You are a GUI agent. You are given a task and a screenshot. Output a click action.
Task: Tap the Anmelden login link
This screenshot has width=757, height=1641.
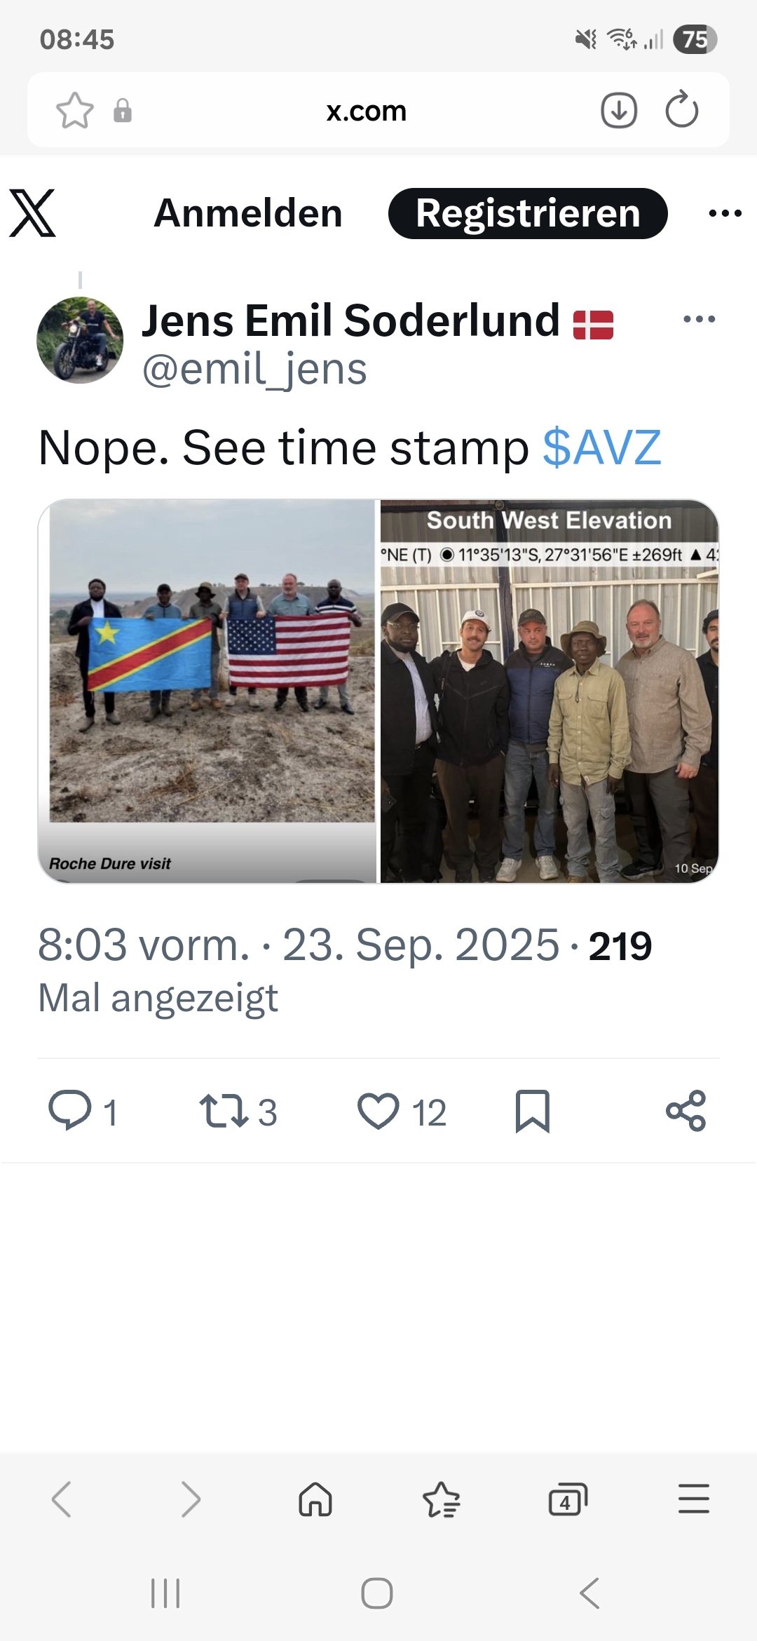[x=248, y=213]
